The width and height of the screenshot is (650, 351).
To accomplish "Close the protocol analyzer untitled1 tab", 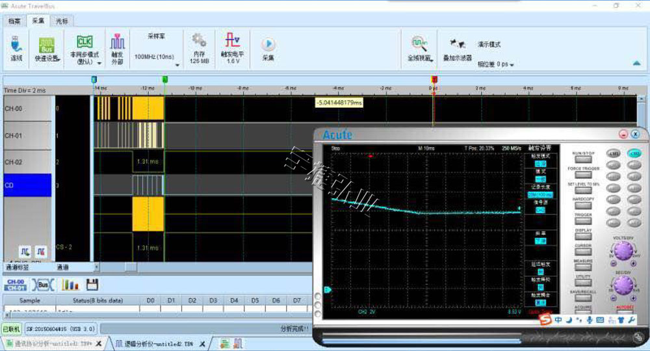I will pos(99,344).
